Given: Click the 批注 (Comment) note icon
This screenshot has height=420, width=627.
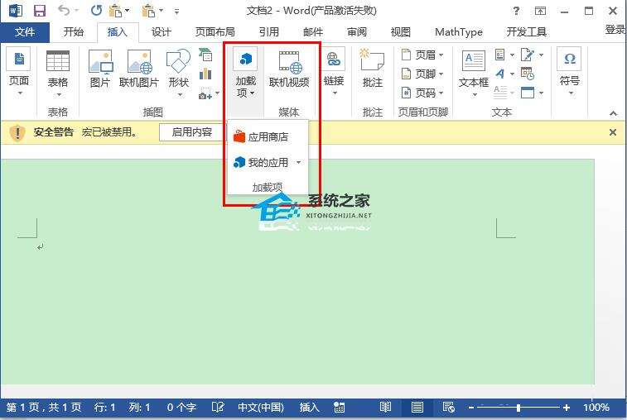Looking at the screenshot, I should point(372,60).
